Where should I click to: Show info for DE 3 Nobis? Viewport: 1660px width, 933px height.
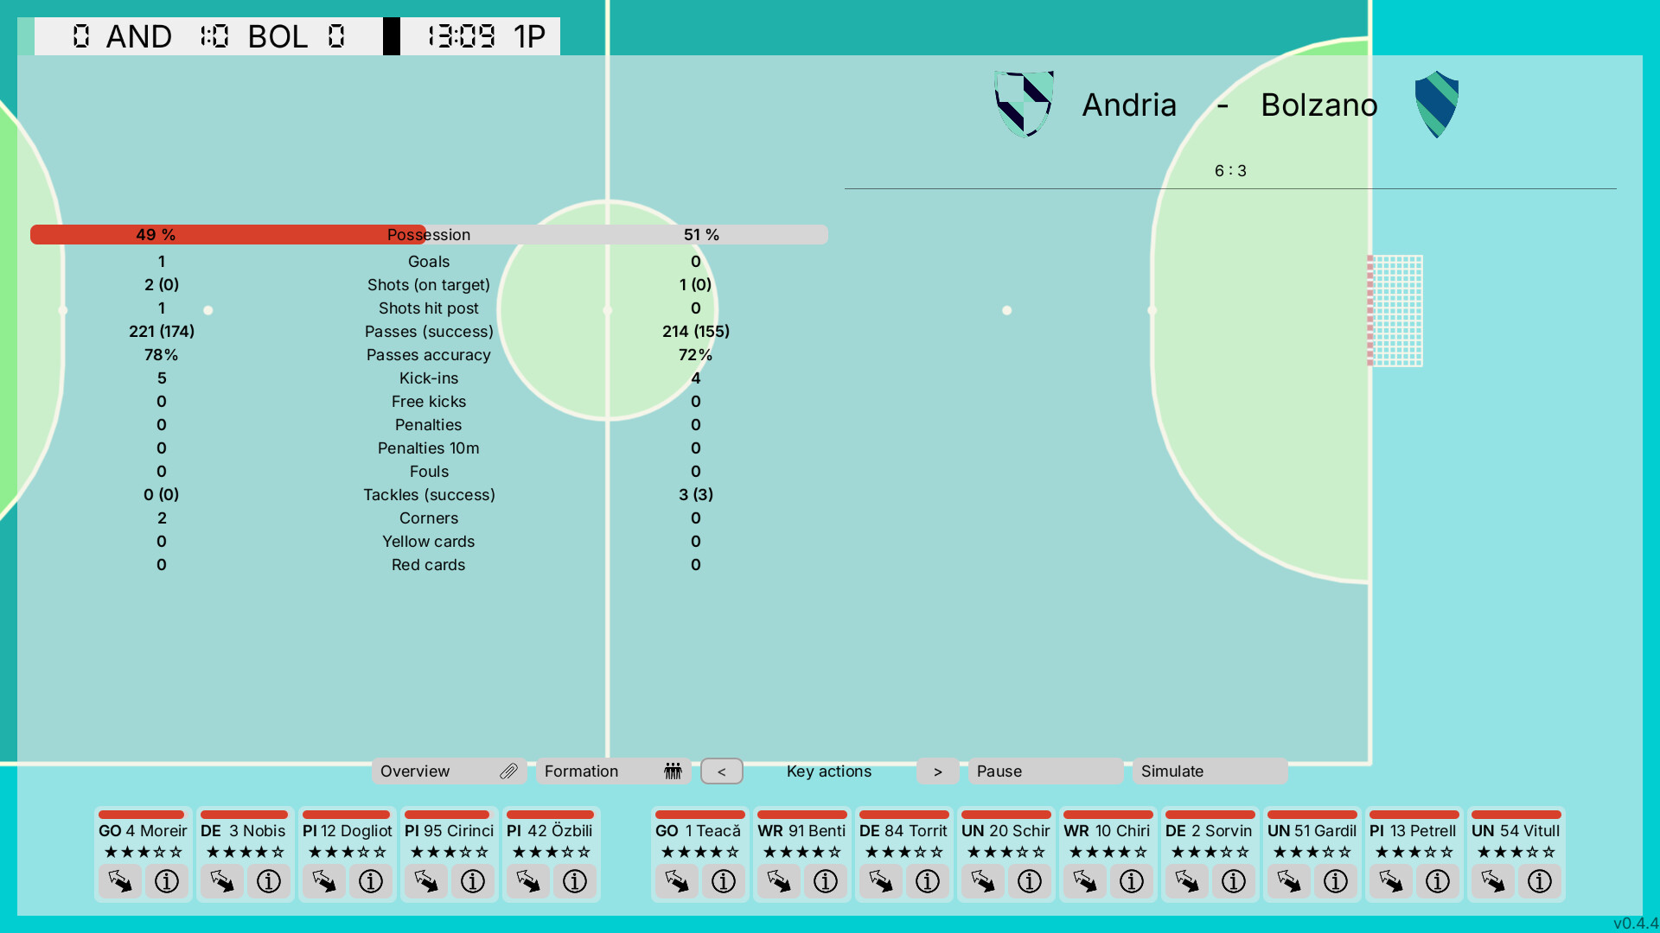[x=269, y=881]
